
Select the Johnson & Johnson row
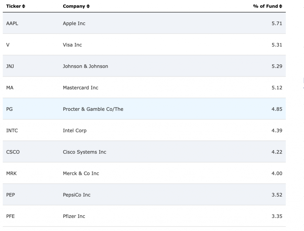pos(144,66)
